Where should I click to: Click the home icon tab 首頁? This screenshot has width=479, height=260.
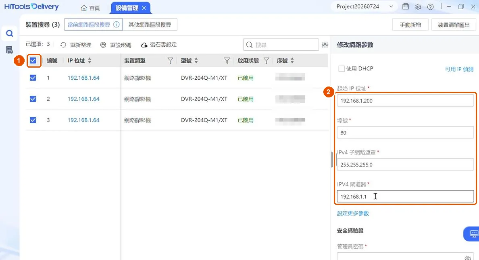90,8
